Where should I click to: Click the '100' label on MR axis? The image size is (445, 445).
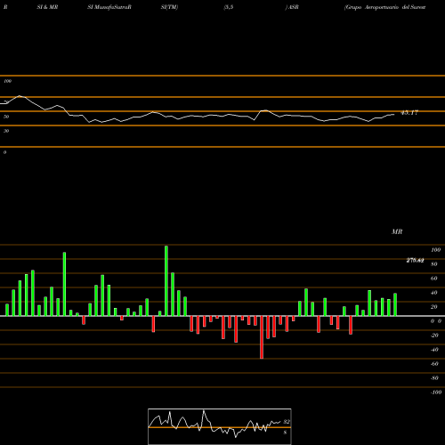point(435,250)
